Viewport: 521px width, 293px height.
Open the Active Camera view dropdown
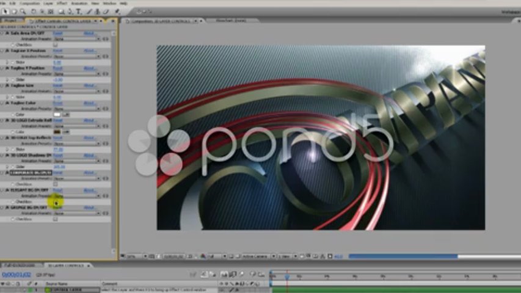[x=258, y=256]
